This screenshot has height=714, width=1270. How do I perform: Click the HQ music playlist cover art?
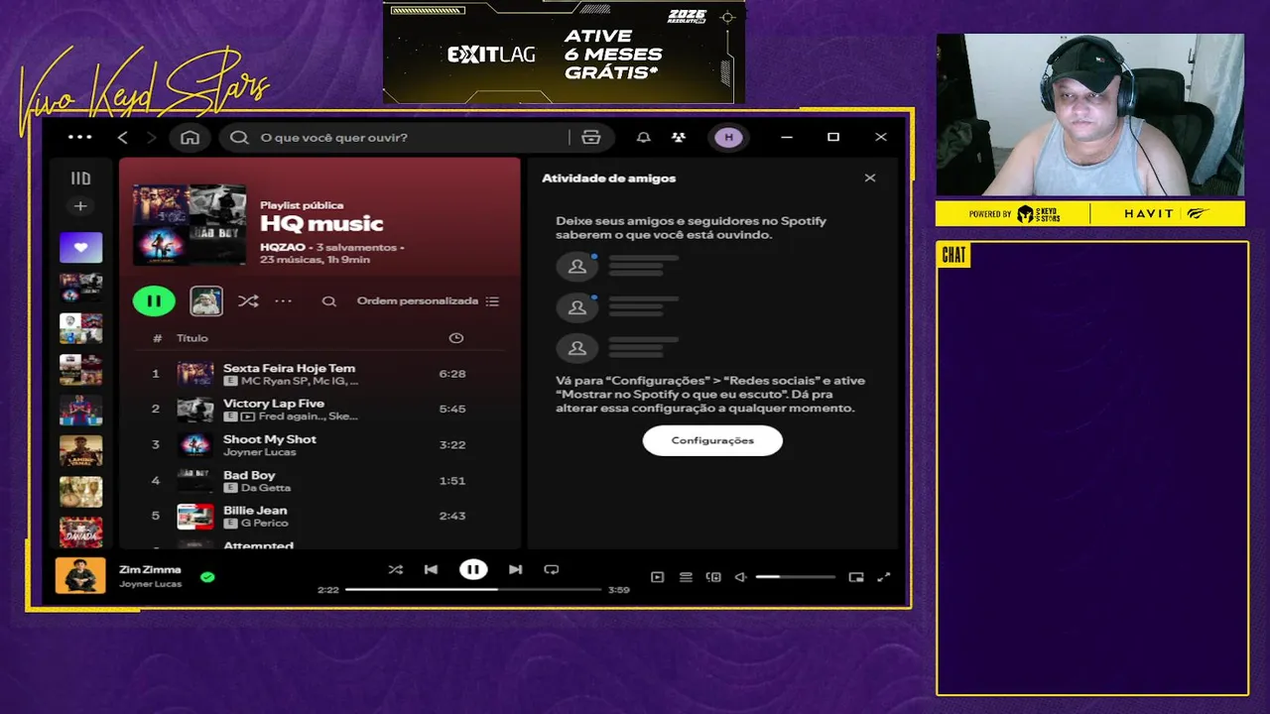click(x=190, y=223)
